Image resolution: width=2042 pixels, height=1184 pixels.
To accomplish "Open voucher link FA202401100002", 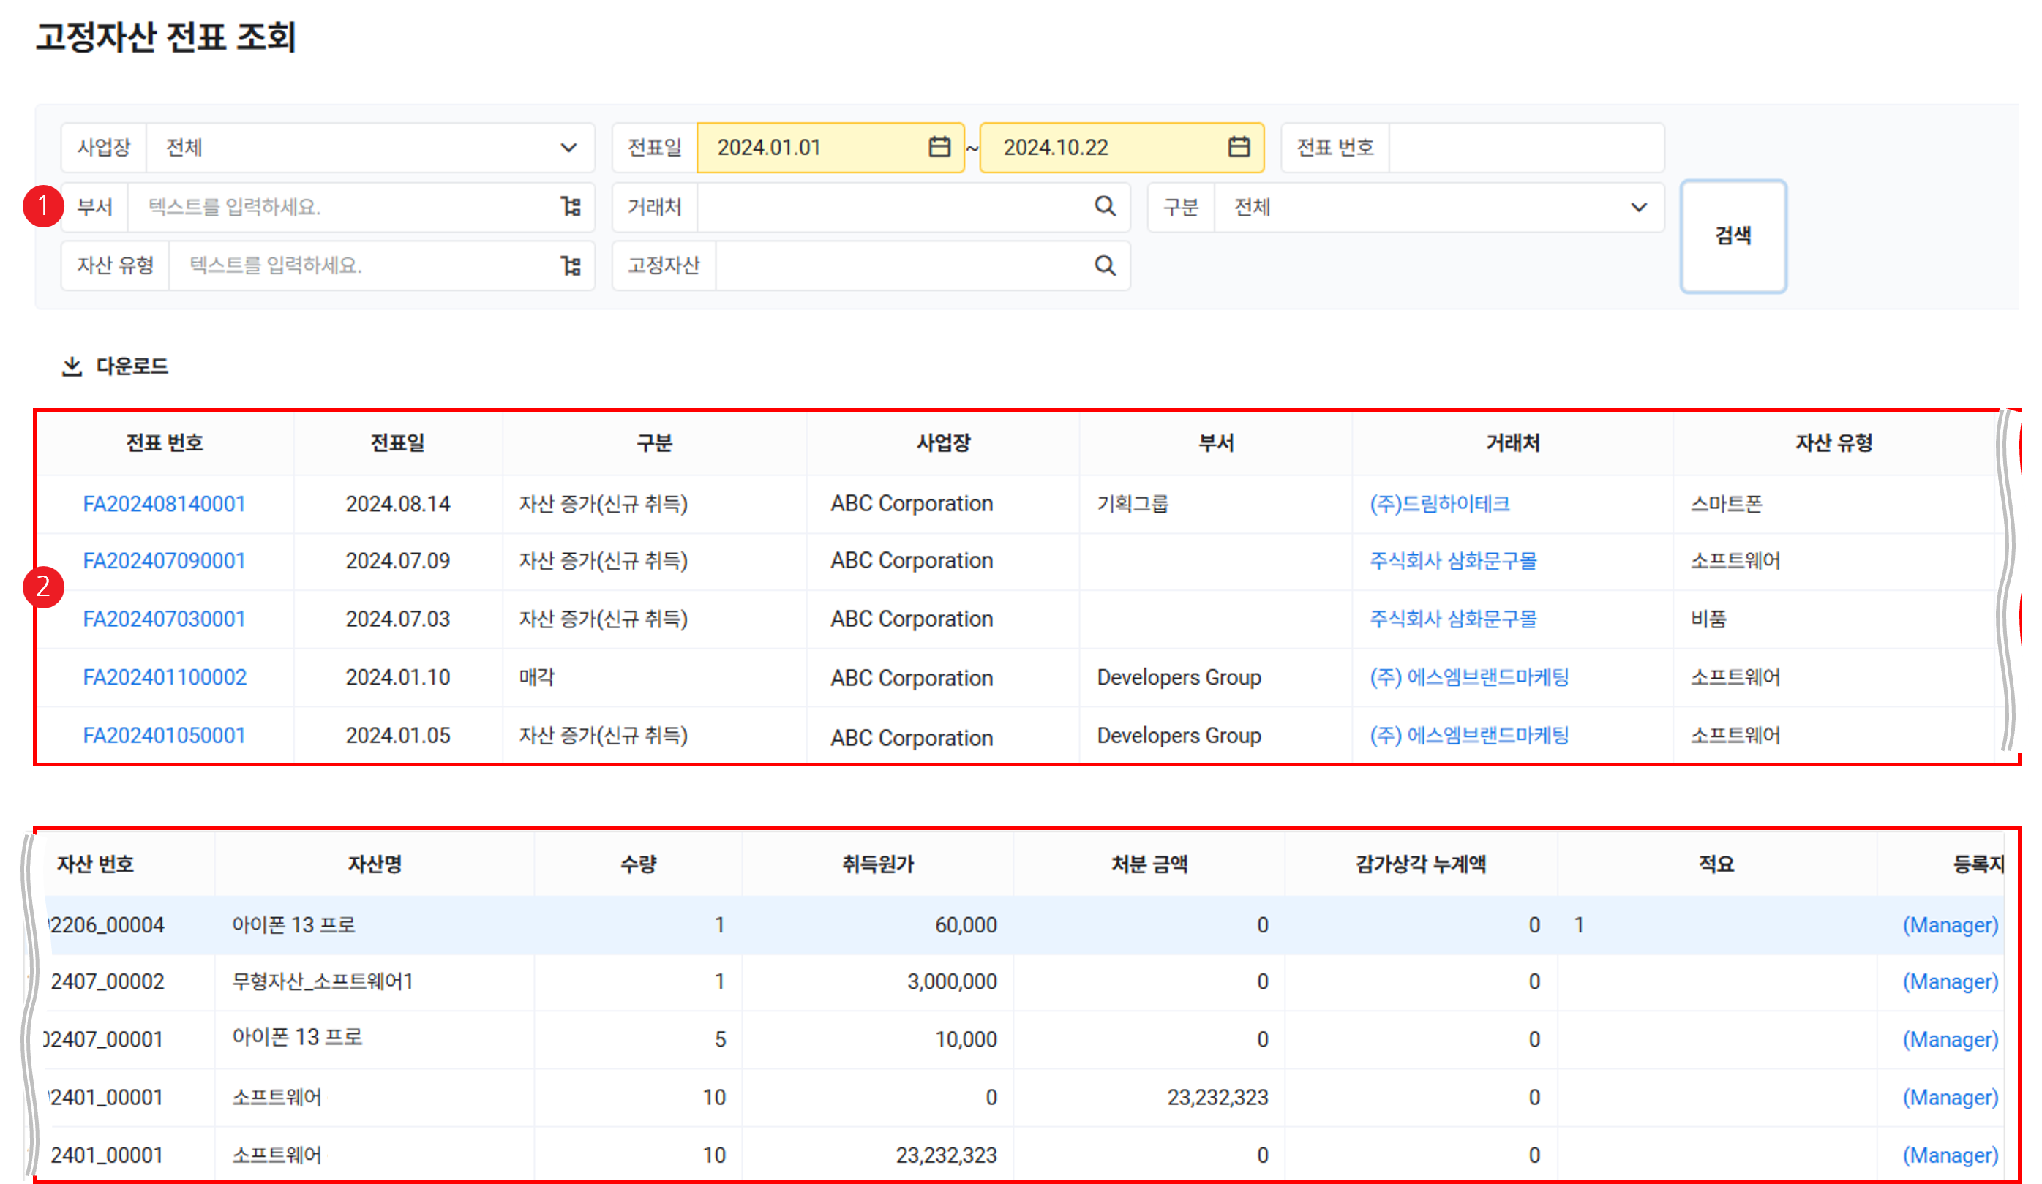I will pos(165,677).
